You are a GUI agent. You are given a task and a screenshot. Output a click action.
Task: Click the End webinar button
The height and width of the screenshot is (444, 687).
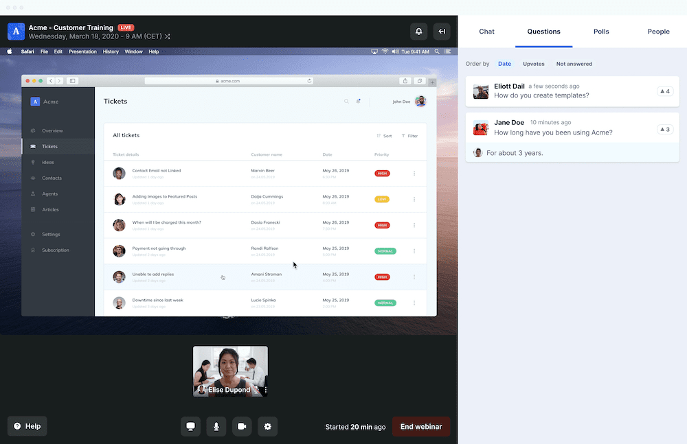420,426
